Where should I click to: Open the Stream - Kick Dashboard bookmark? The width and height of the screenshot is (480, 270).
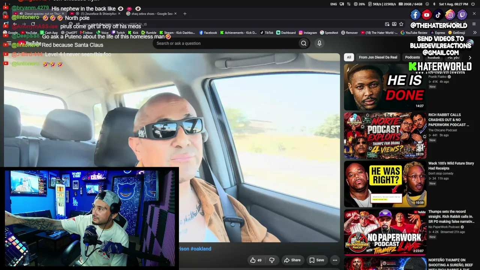point(177,33)
